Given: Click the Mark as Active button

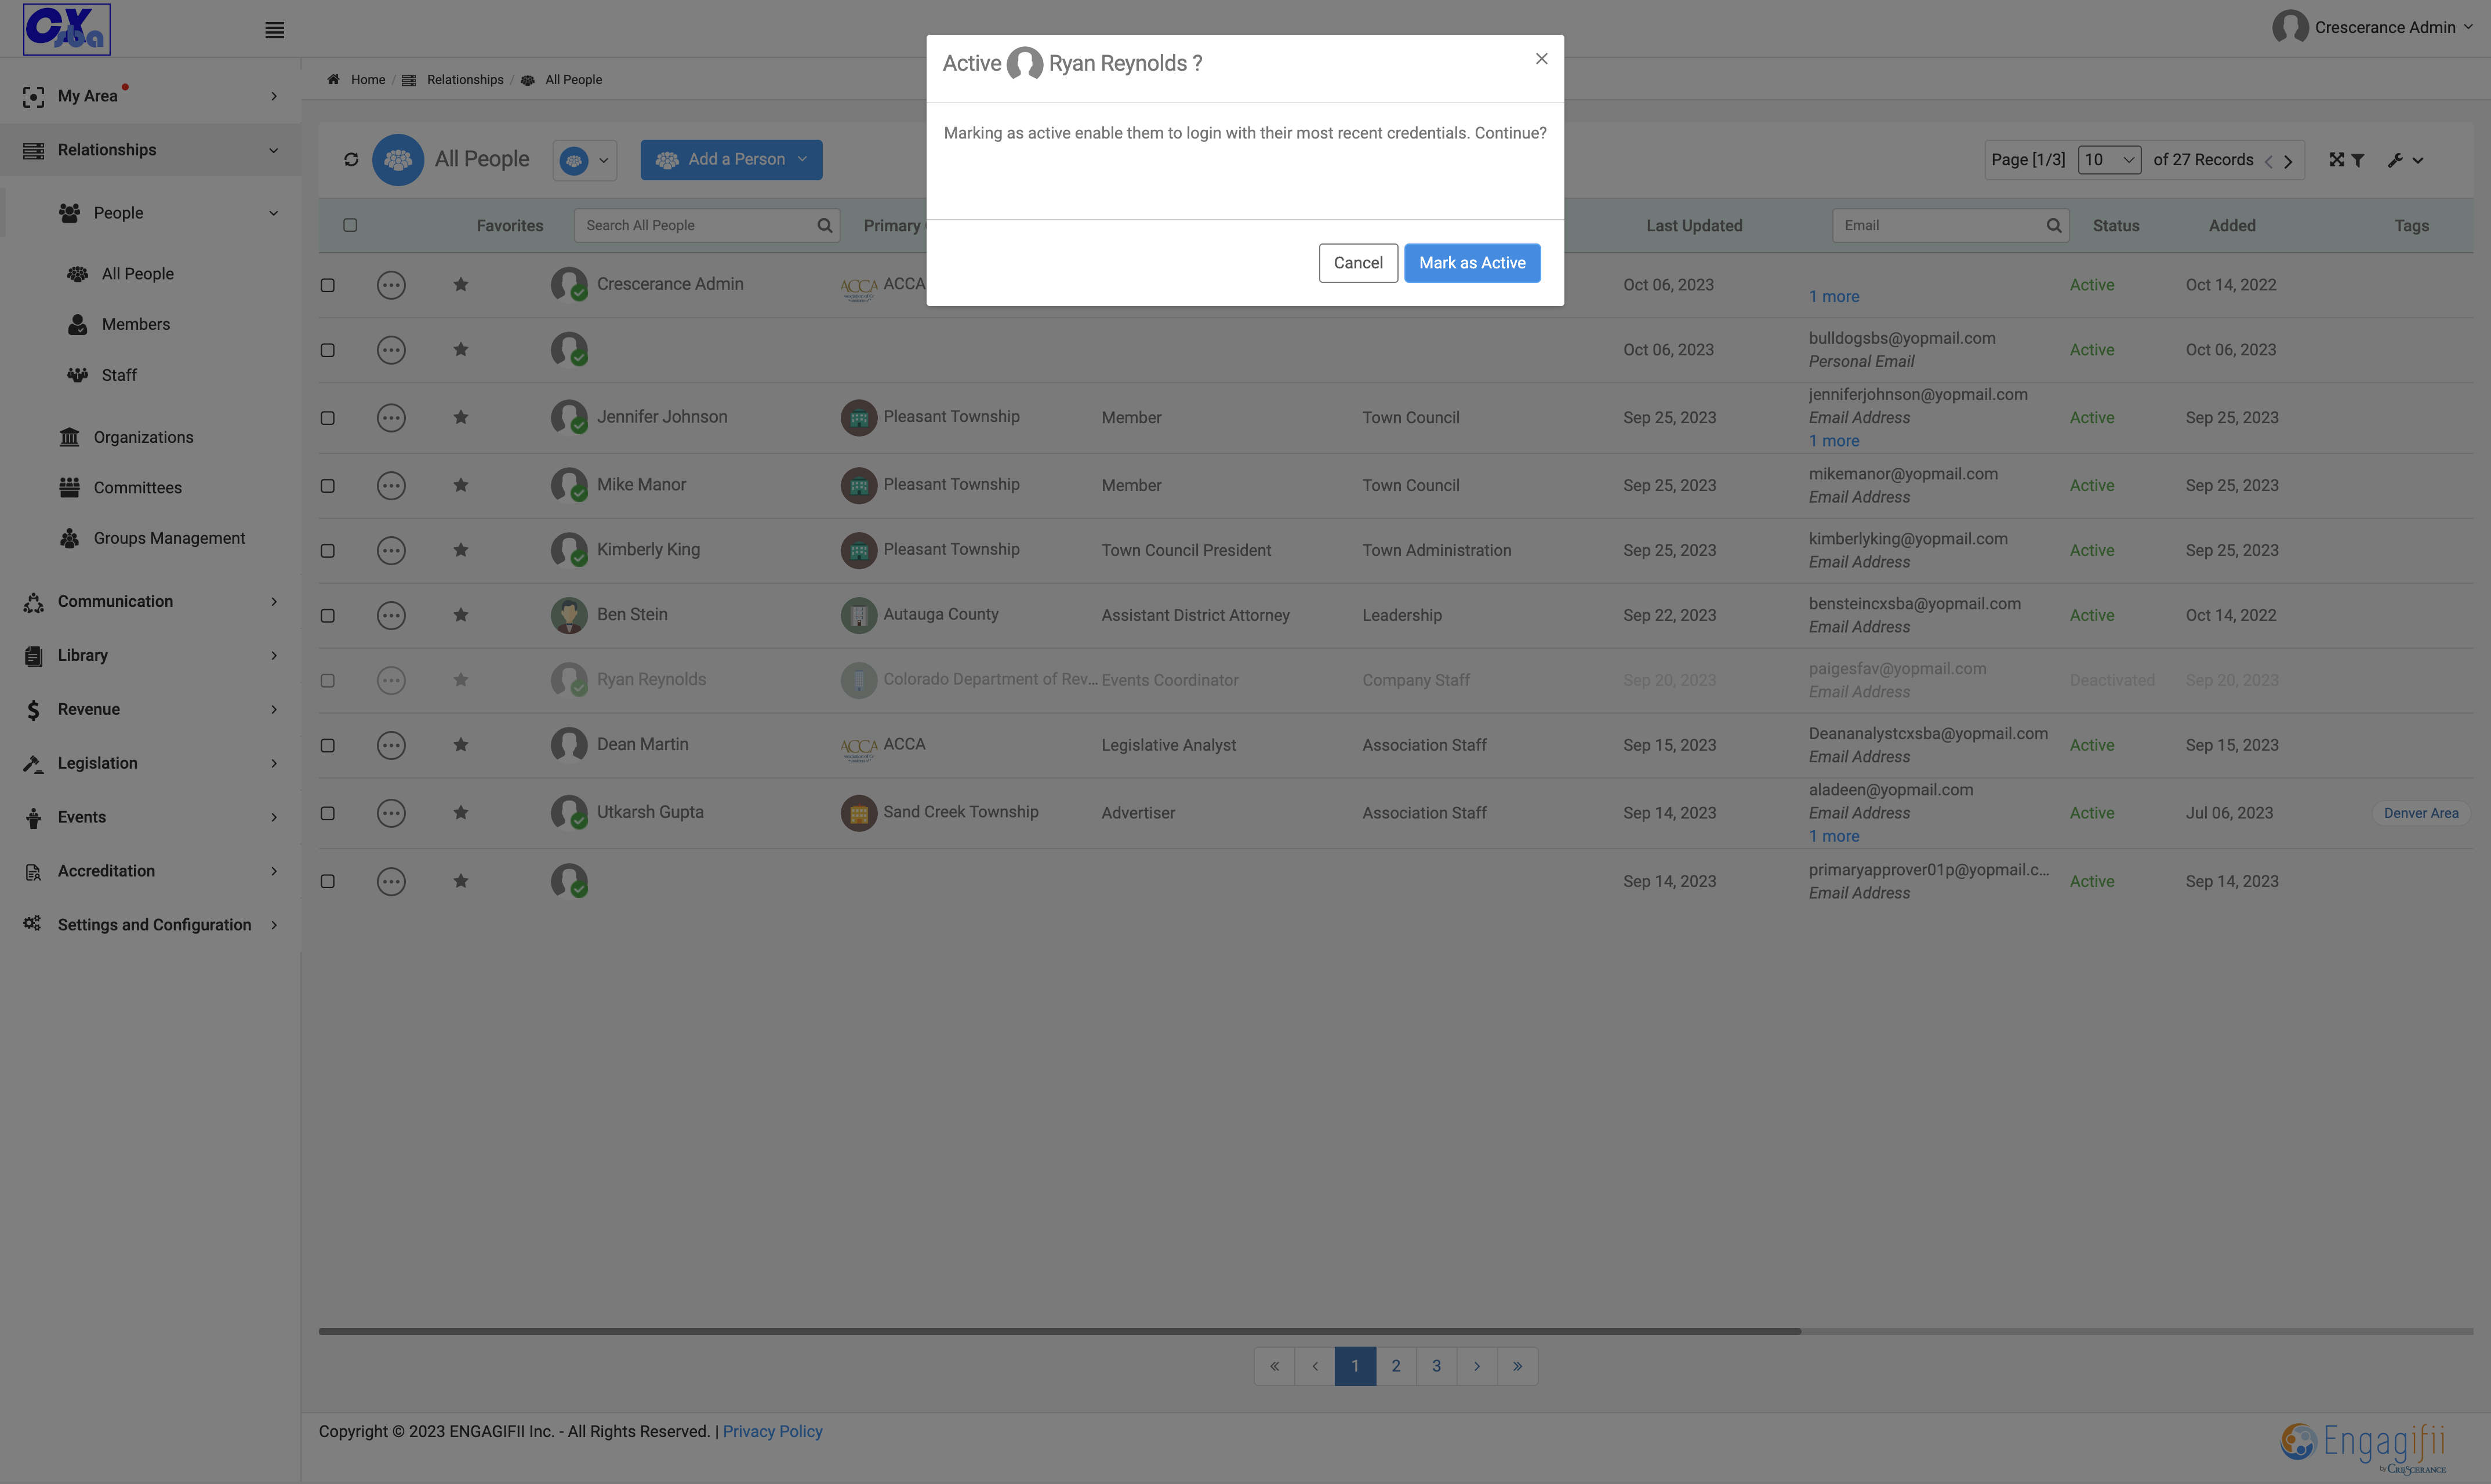Looking at the screenshot, I should 1472,263.
